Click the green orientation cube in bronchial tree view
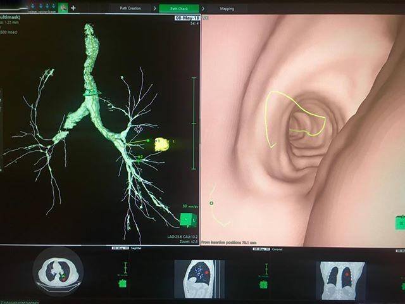This screenshot has width=405, height=304. coord(188,220)
